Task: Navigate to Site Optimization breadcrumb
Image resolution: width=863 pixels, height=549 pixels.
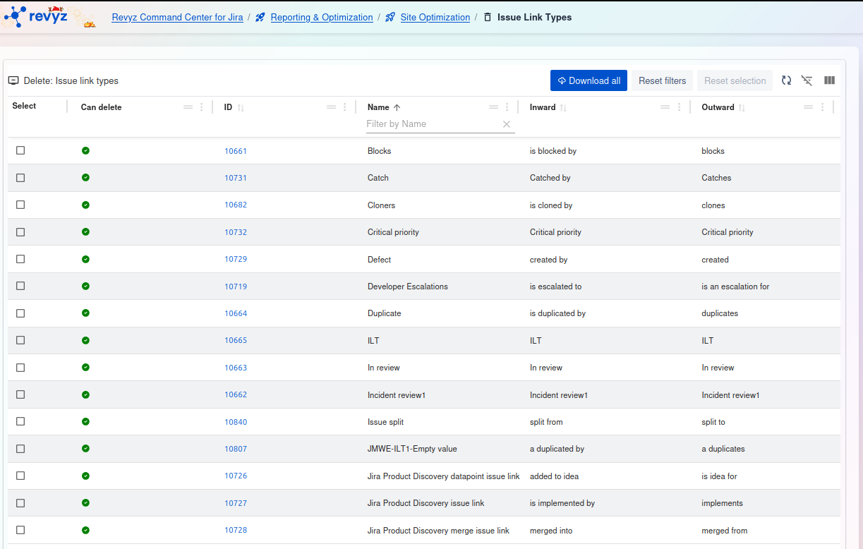Action: click(x=435, y=18)
